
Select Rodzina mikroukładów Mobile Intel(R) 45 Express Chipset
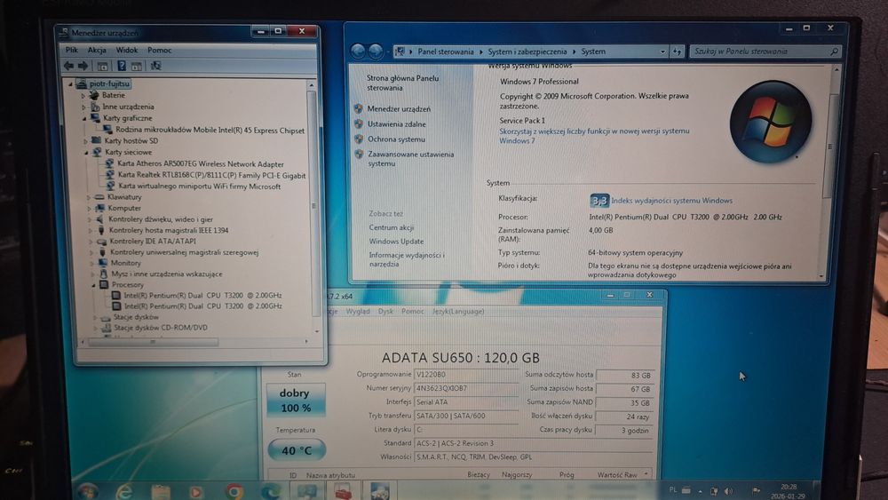point(210,130)
